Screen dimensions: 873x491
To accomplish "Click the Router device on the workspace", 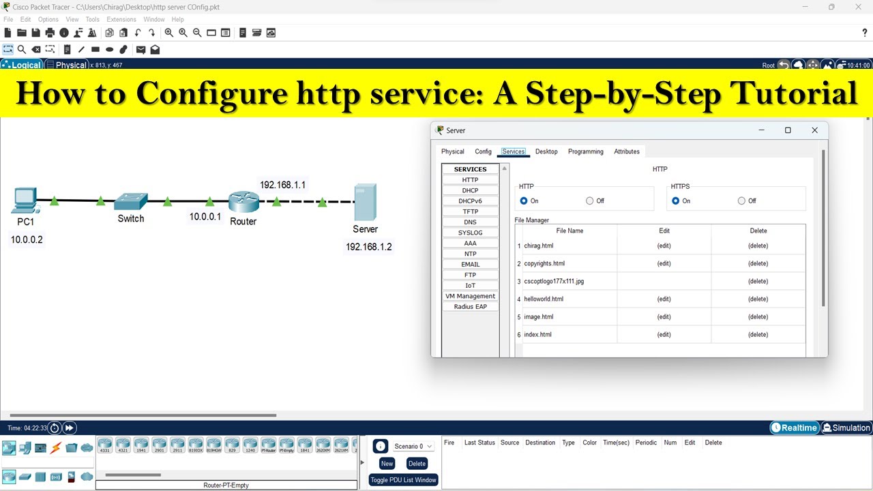I will tap(243, 202).
